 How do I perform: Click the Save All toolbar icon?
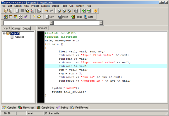[27, 11]
